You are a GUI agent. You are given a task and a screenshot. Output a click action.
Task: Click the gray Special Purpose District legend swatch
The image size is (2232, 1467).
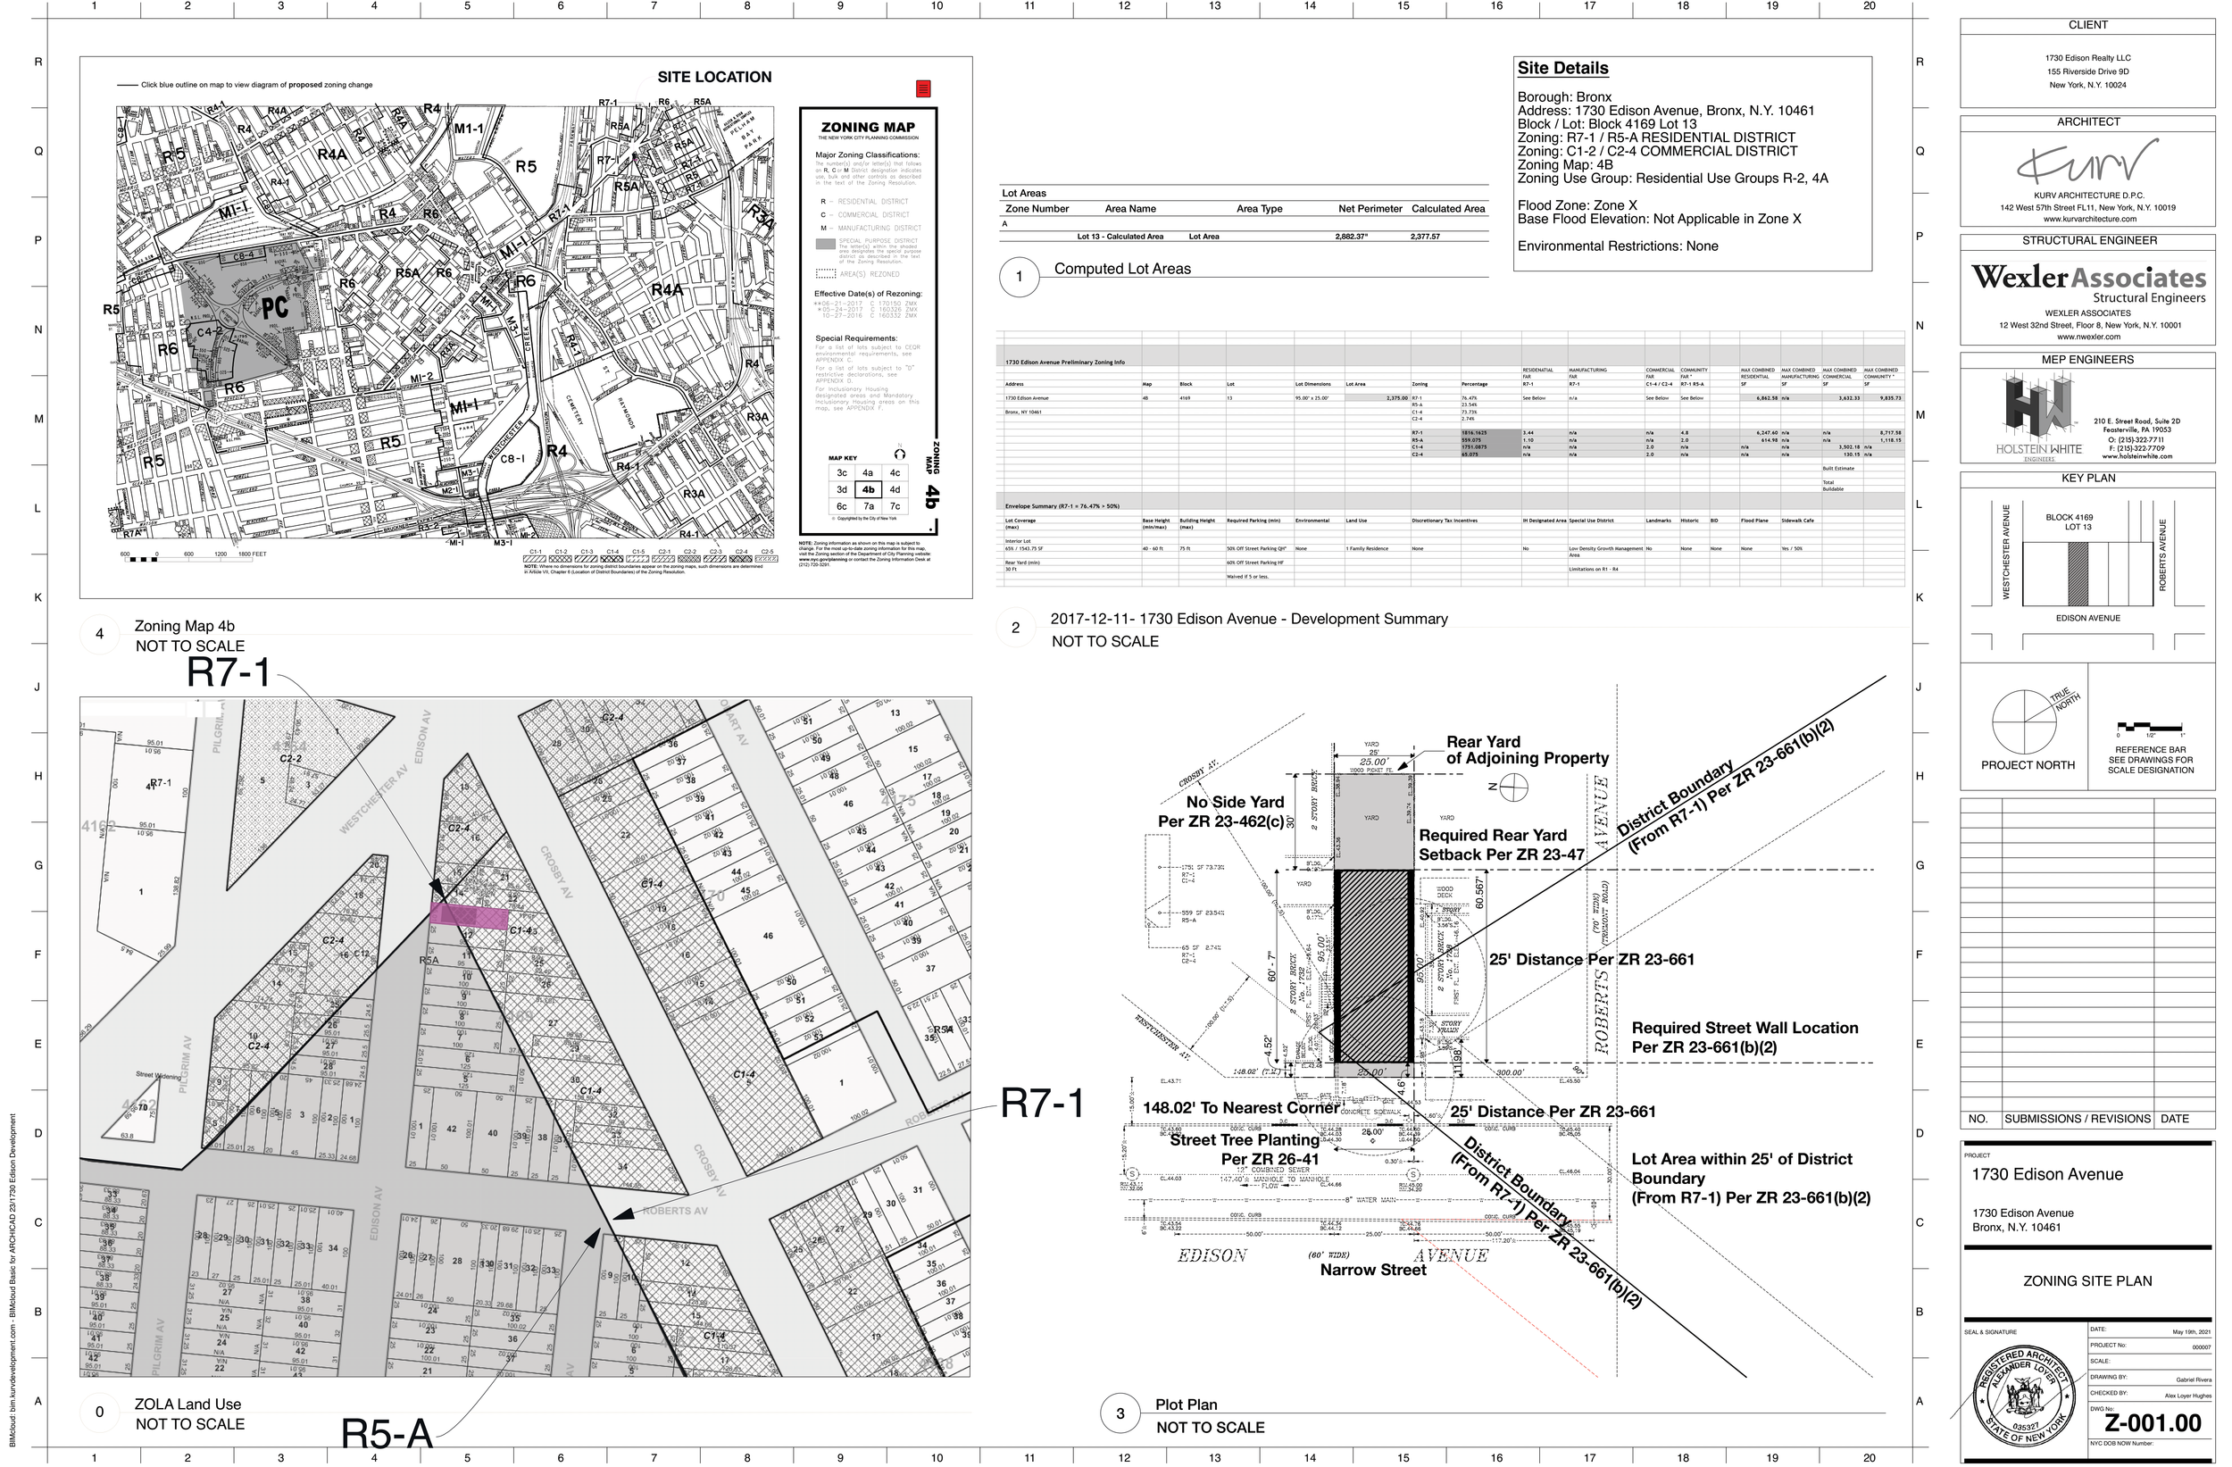click(x=825, y=245)
